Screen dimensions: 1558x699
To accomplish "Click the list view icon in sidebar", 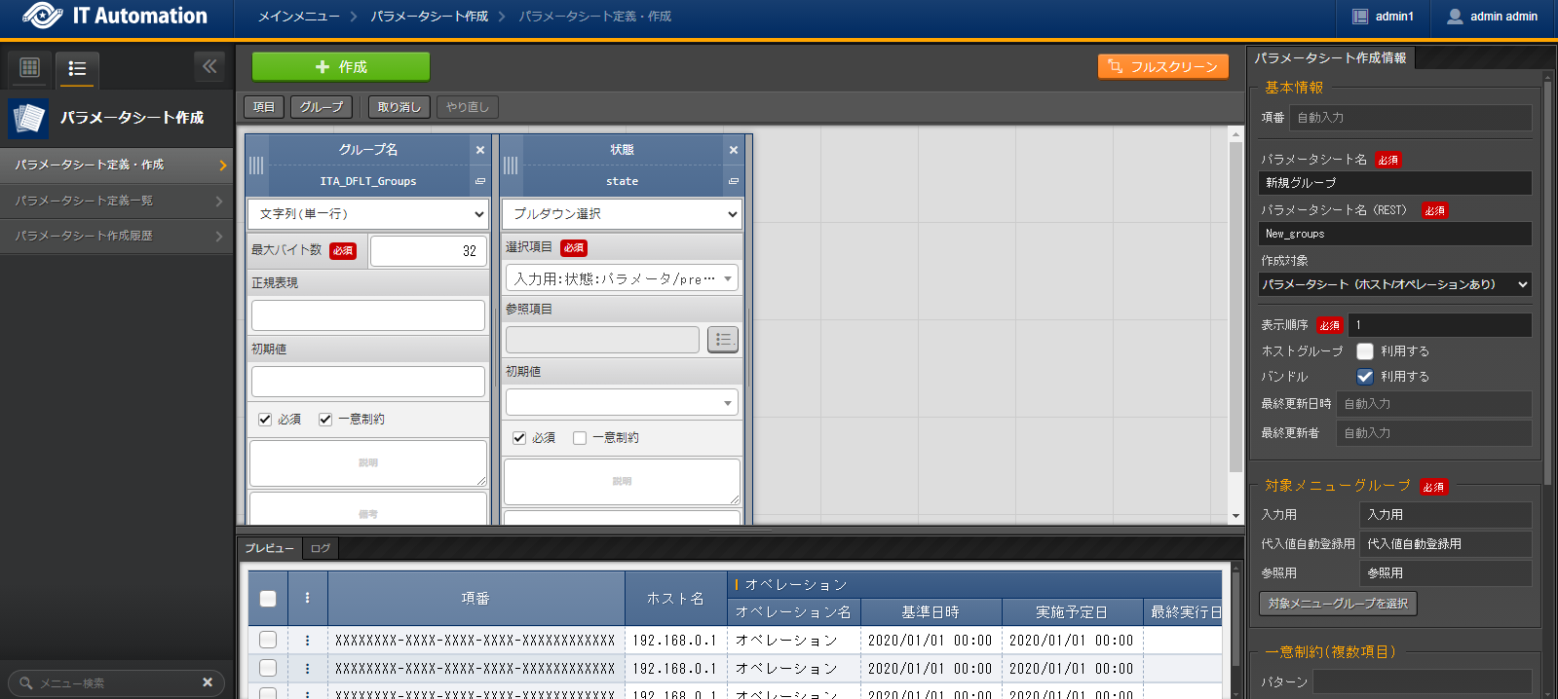I will [x=77, y=68].
